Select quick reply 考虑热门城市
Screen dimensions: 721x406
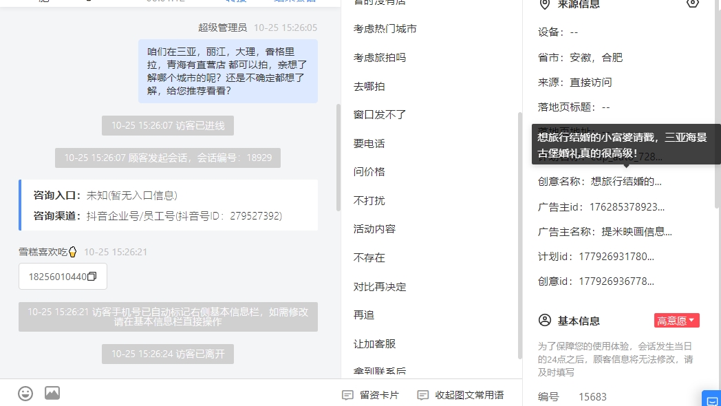pos(385,28)
